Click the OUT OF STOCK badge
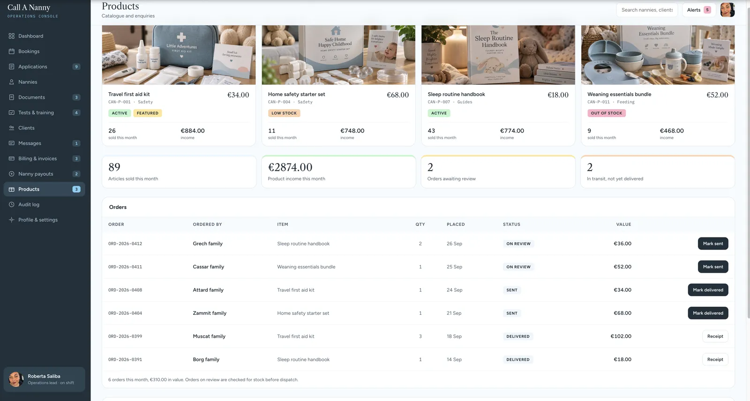 pos(607,113)
